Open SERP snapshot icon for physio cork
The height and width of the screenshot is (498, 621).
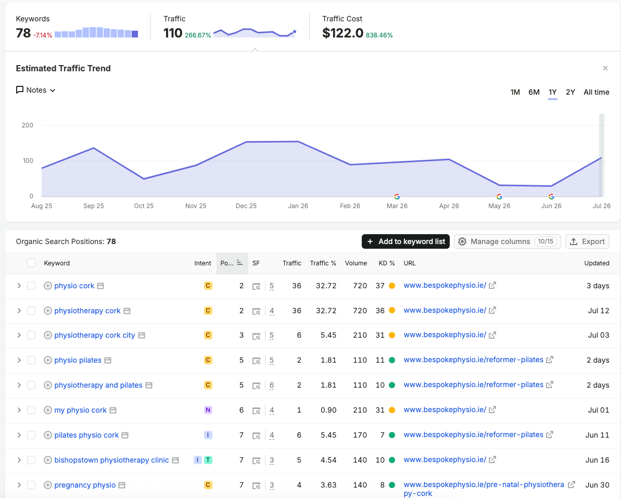256,286
